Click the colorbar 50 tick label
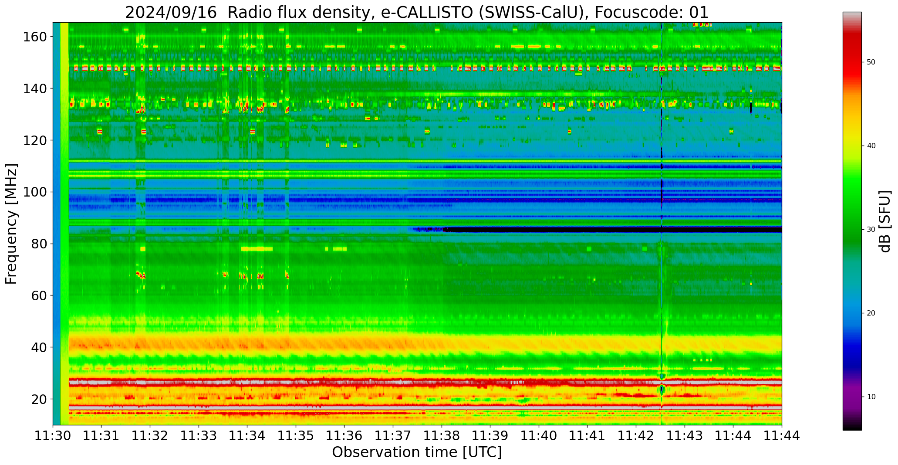The width and height of the screenshot is (898, 465). [871, 62]
